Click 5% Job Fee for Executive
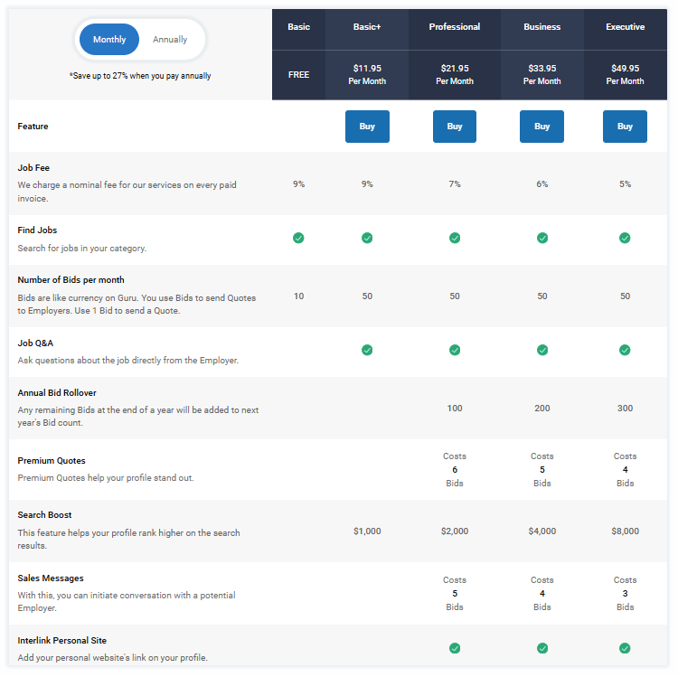The height and width of the screenshot is (677, 678). 625,184
